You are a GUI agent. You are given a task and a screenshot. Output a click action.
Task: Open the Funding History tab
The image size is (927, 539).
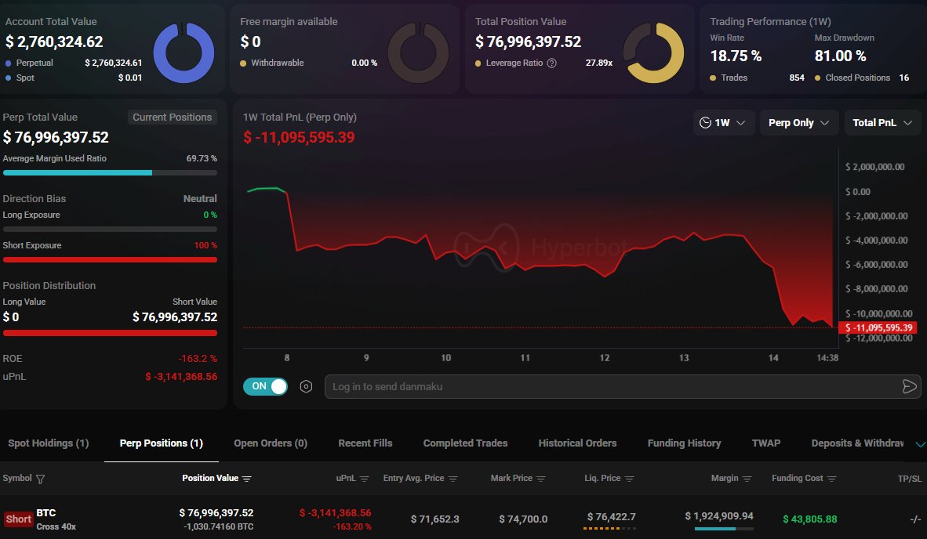pos(684,443)
